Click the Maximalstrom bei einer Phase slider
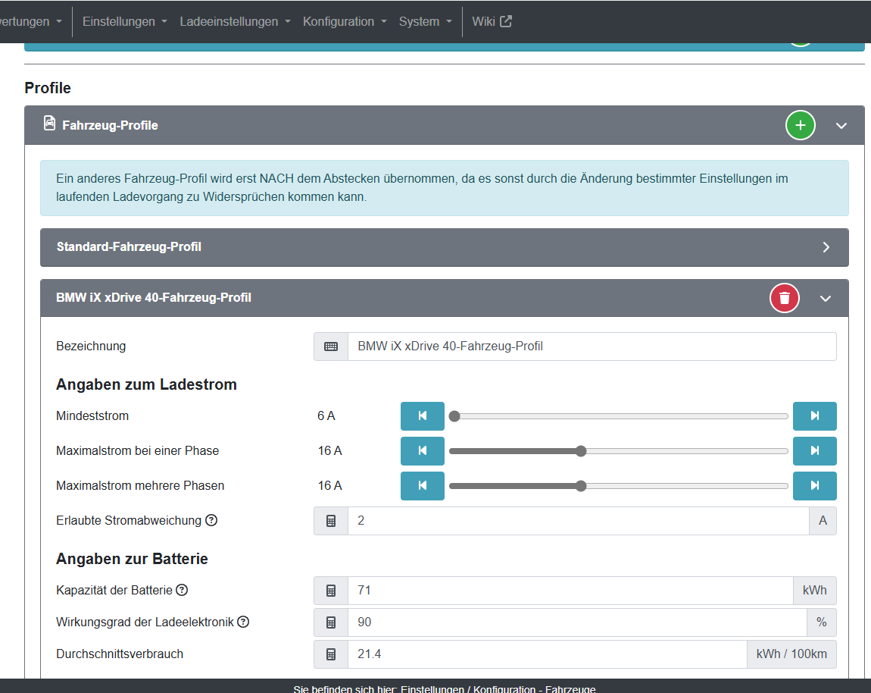This screenshot has width=871, height=693. 618,450
